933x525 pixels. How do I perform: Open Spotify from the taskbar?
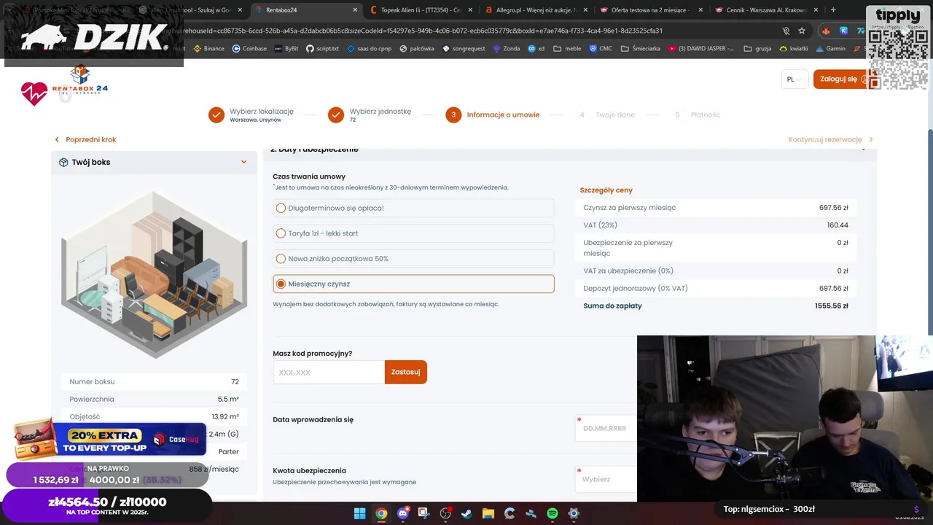[553, 513]
